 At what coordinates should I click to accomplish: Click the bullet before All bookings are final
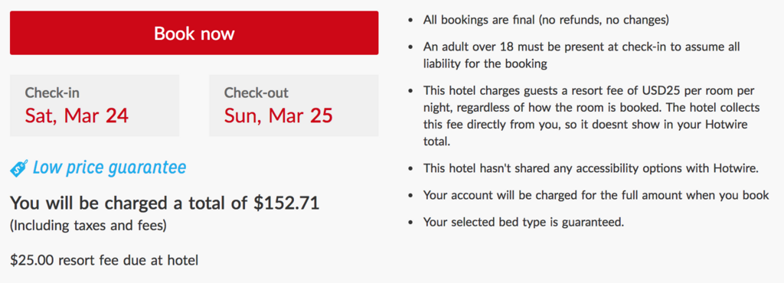[411, 21]
